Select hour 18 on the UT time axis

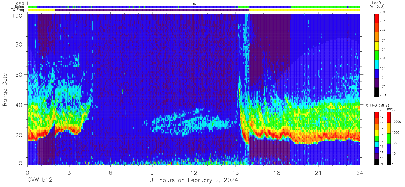[x=277, y=172]
